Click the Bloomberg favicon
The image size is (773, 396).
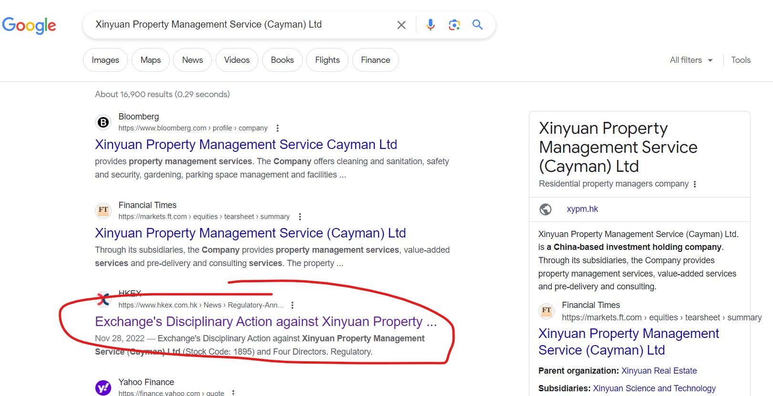[103, 122]
